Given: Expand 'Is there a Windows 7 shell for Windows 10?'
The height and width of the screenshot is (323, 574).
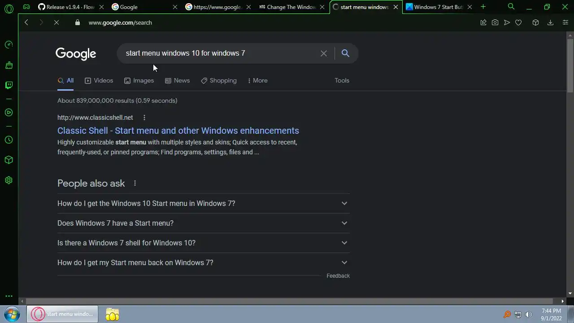Looking at the screenshot, I should coord(204,243).
